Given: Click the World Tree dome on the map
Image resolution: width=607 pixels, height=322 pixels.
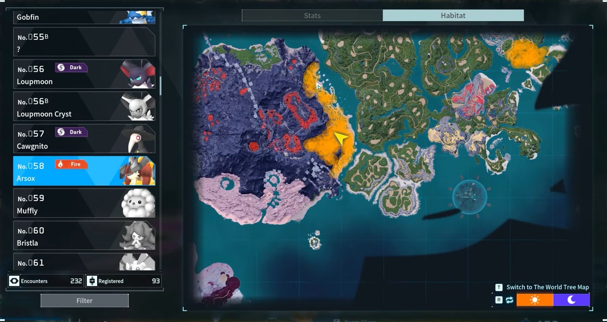Looking at the screenshot, I should click(x=469, y=197).
